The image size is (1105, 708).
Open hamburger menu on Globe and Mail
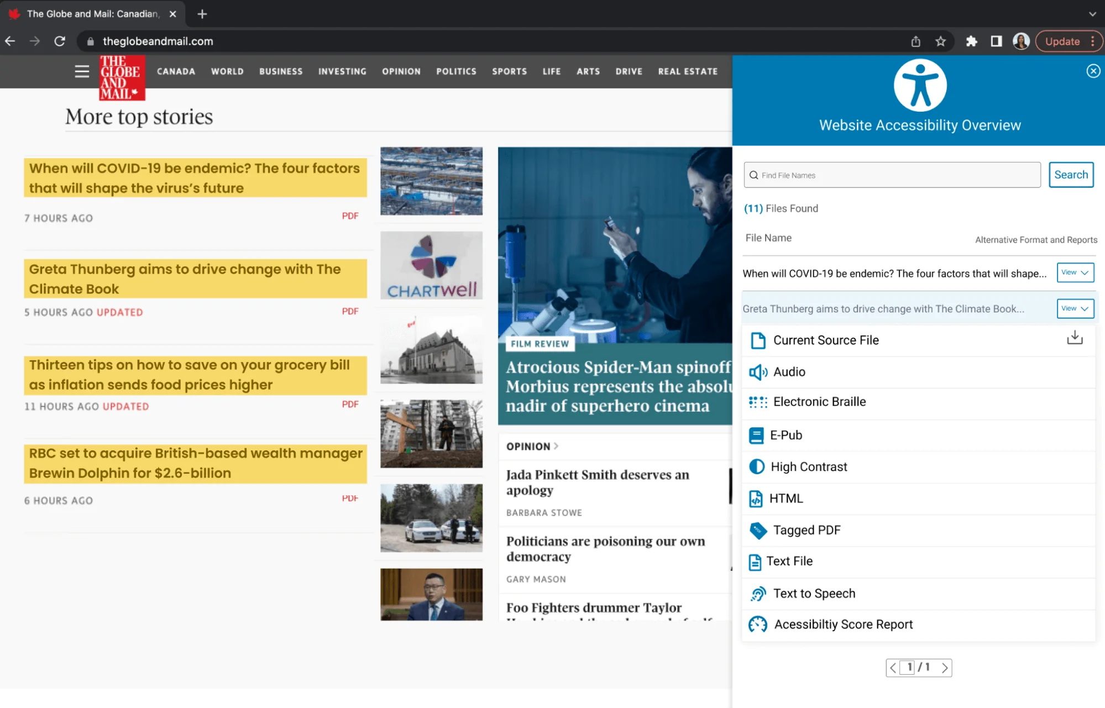click(x=82, y=71)
